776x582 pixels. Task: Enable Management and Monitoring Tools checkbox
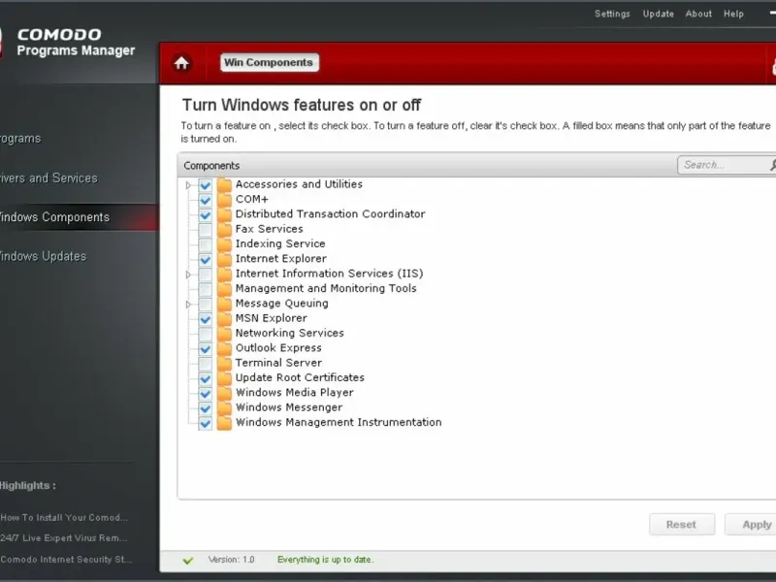[x=205, y=289]
